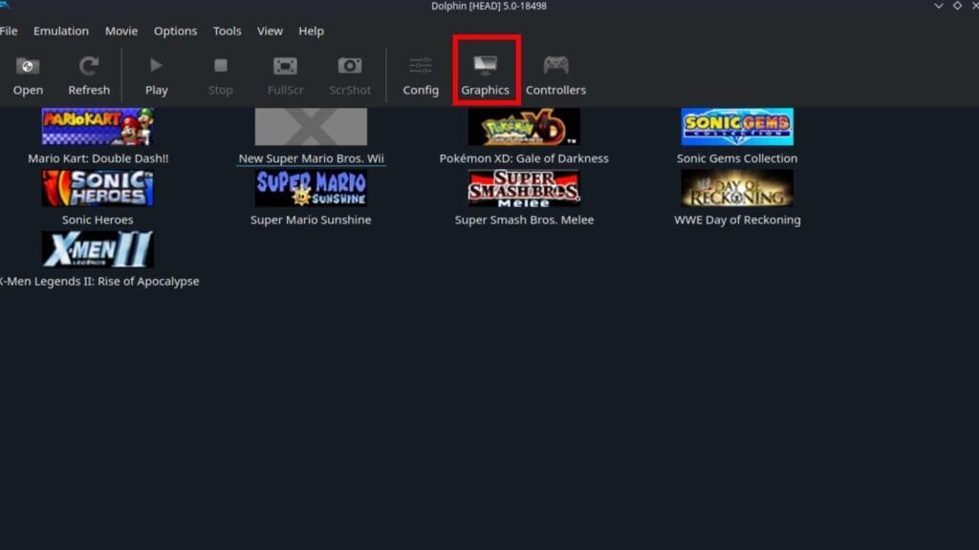Select Super Smash Bros. Melee banner
This screenshot has height=550, width=979.
coord(524,188)
